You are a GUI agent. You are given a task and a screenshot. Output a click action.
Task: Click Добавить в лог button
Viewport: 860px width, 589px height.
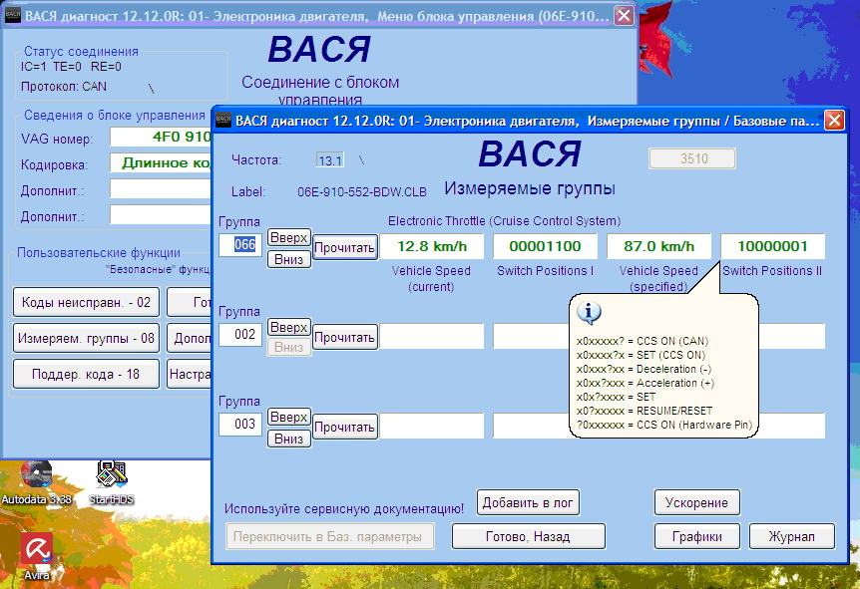(x=528, y=502)
